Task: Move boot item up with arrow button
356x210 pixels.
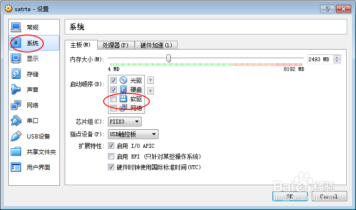Action: (x=151, y=80)
